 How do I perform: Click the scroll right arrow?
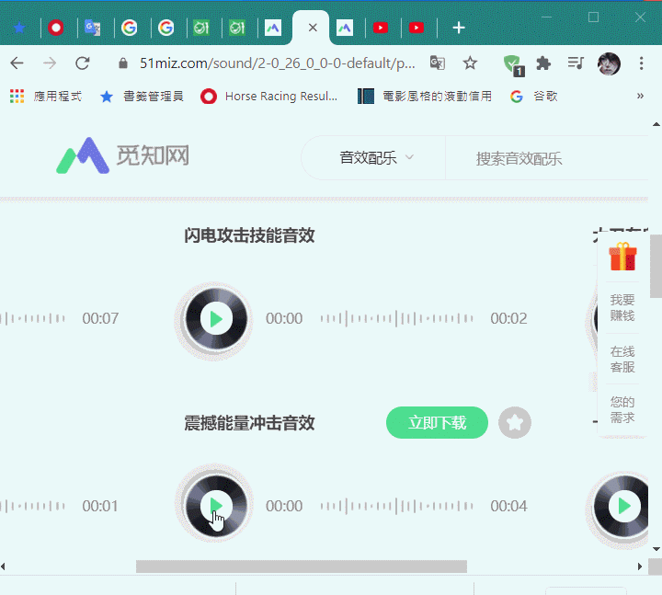pos(640,566)
